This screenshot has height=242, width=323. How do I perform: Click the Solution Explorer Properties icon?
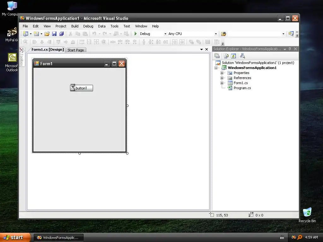pyautogui.click(x=217, y=56)
